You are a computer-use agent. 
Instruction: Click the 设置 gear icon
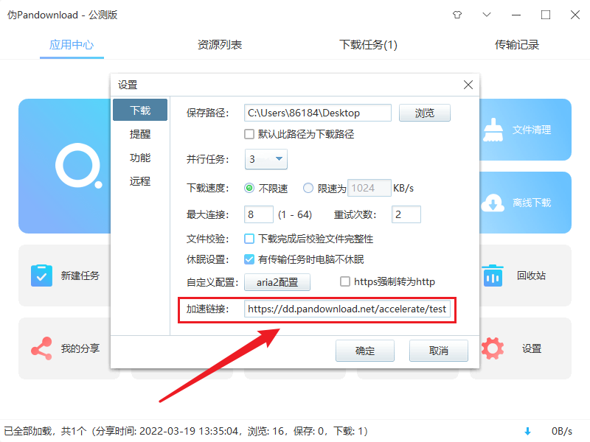pyautogui.click(x=493, y=348)
